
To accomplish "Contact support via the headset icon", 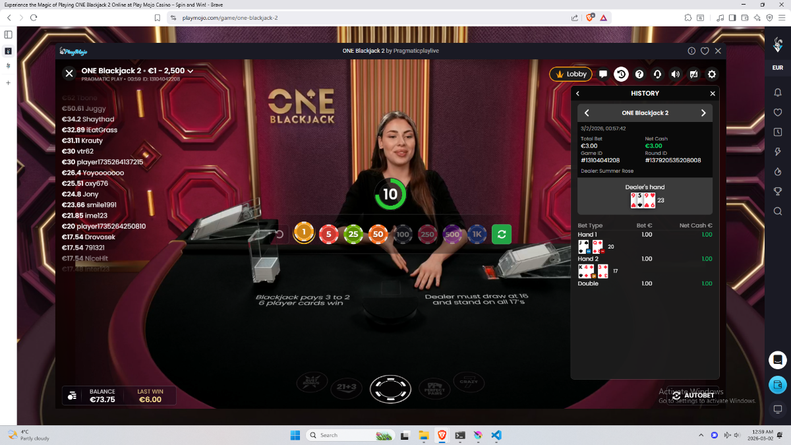I will pyautogui.click(x=657, y=74).
